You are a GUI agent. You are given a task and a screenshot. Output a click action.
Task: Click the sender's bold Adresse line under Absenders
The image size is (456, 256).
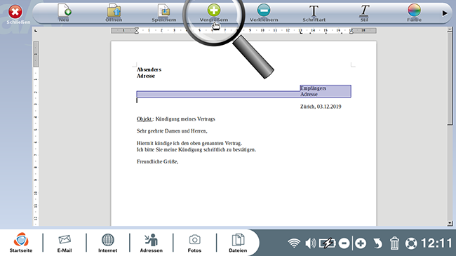click(x=146, y=76)
